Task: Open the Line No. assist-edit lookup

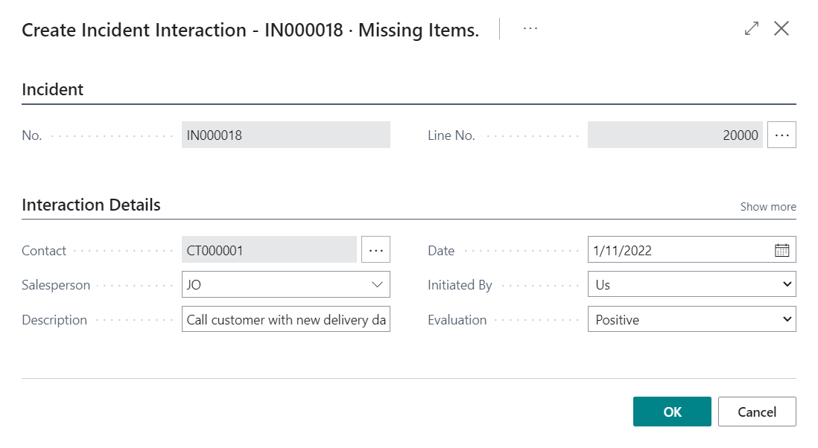Action: pyautogui.click(x=781, y=135)
